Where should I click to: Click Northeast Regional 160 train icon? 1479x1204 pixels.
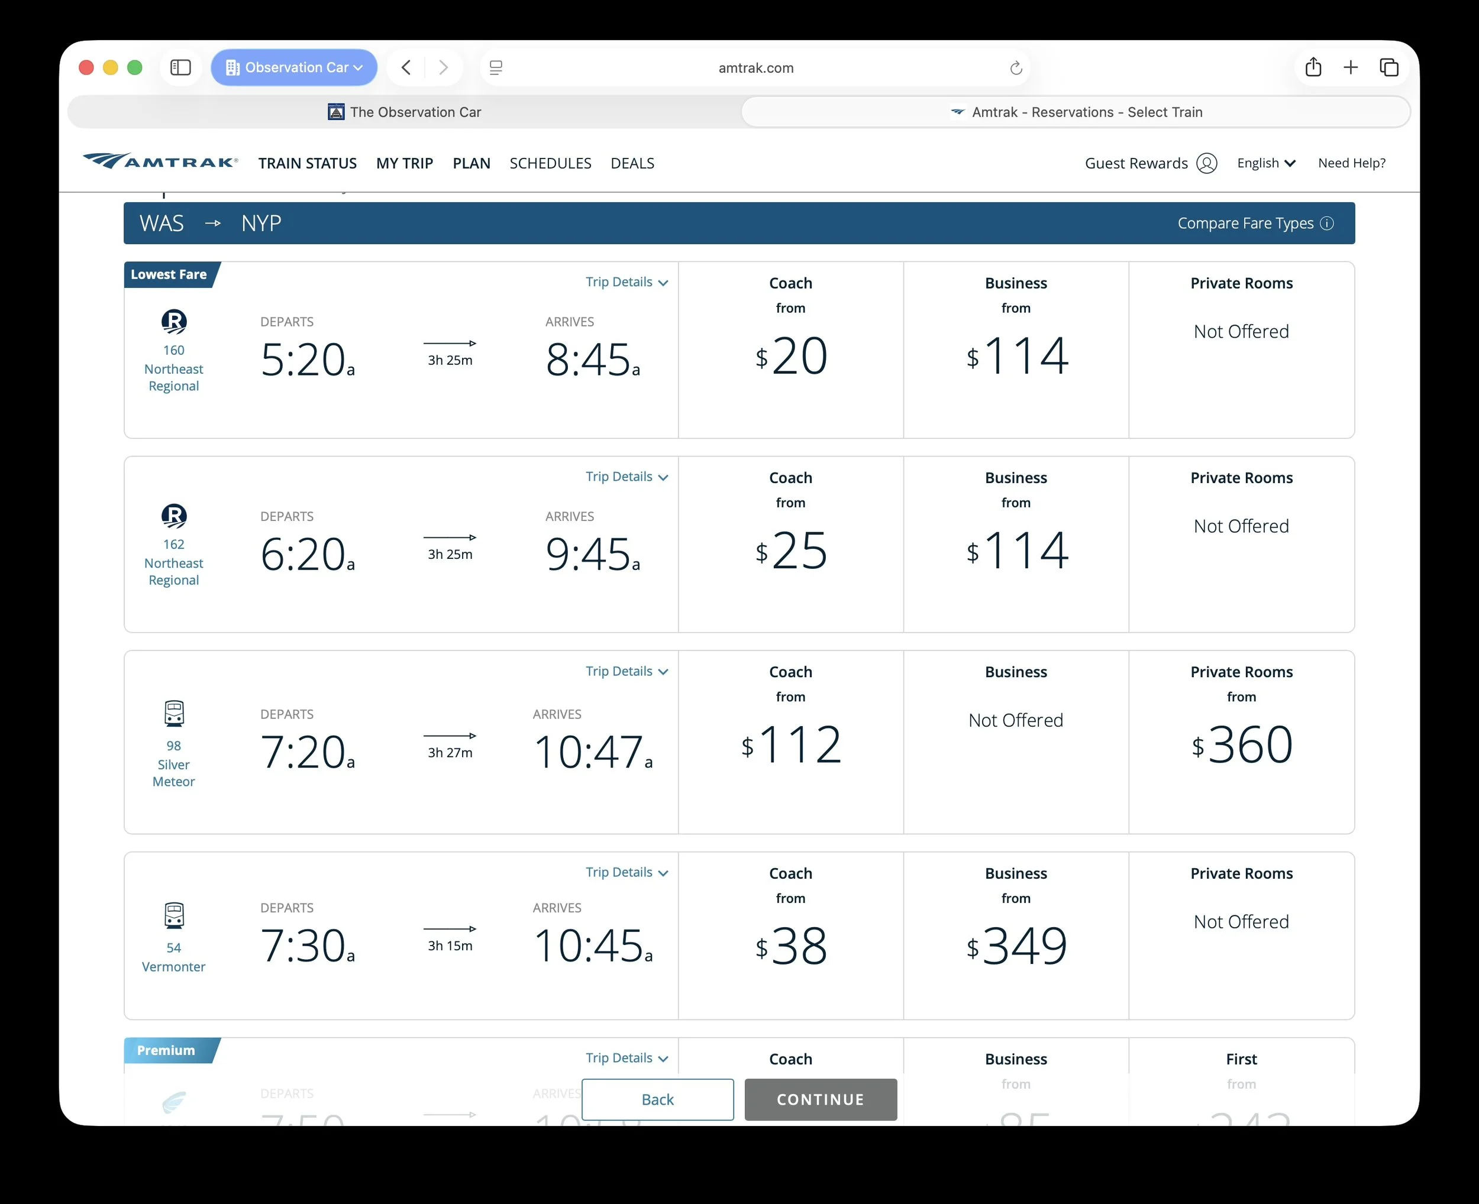click(173, 321)
